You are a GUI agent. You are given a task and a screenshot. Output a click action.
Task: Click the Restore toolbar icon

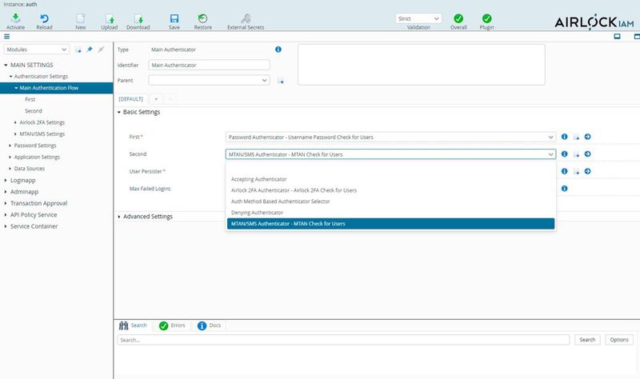point(203,18)
